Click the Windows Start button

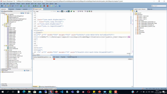(2, 92)
